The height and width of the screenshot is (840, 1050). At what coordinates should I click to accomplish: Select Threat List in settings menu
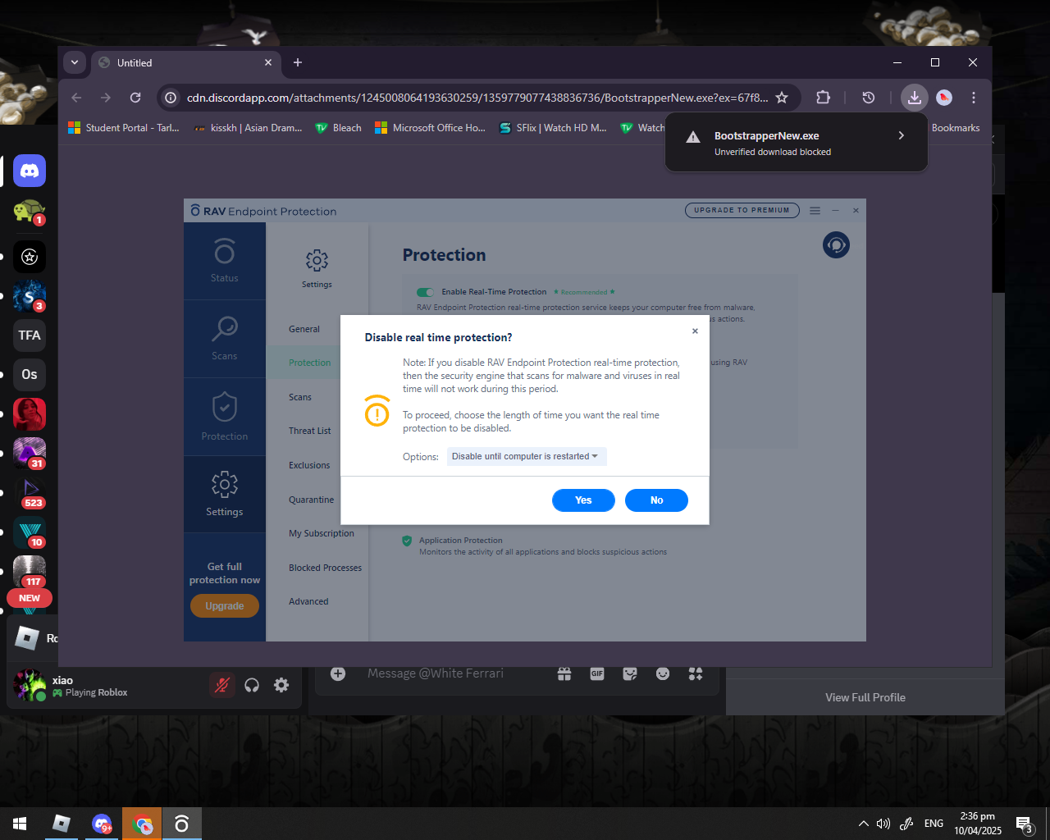click(310, 431)
